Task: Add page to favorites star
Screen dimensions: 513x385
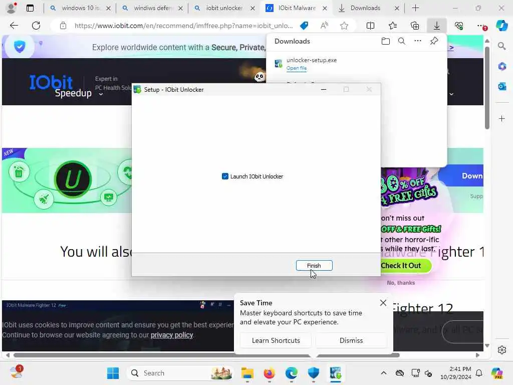Action: (x=344, y=26)
